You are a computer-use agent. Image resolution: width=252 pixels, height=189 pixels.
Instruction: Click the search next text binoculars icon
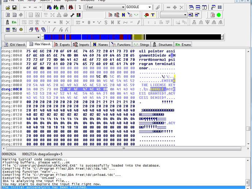(56, 7)
